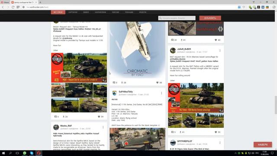Viewport: 277px width, 156px height.
Task: Go forward to next page
Action: 8,7
